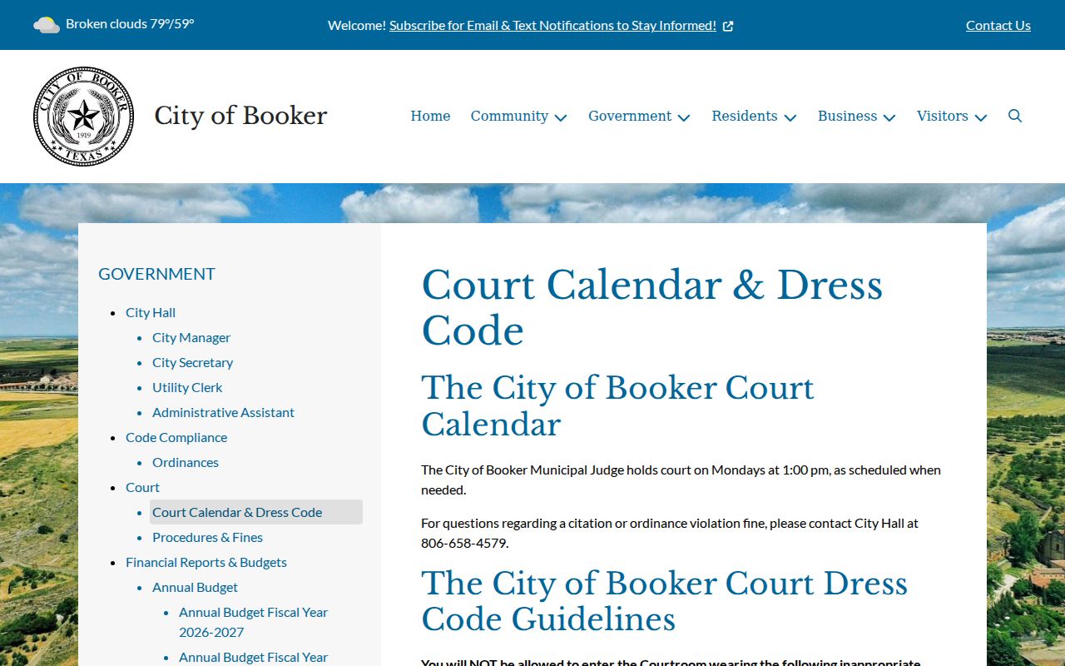Open City Hall in sidebar
This screenshot has width=1065, height=666.
[151, 312]
